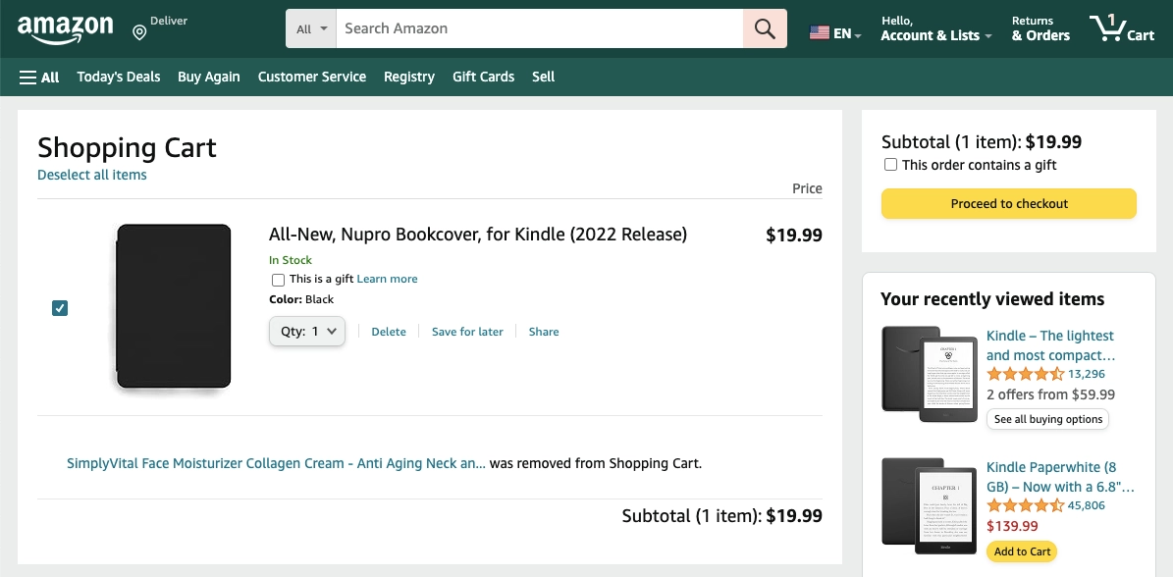Click the search magnifying glass icon
This screenshot has height=577, width=1173.
[x=765, y=28]
